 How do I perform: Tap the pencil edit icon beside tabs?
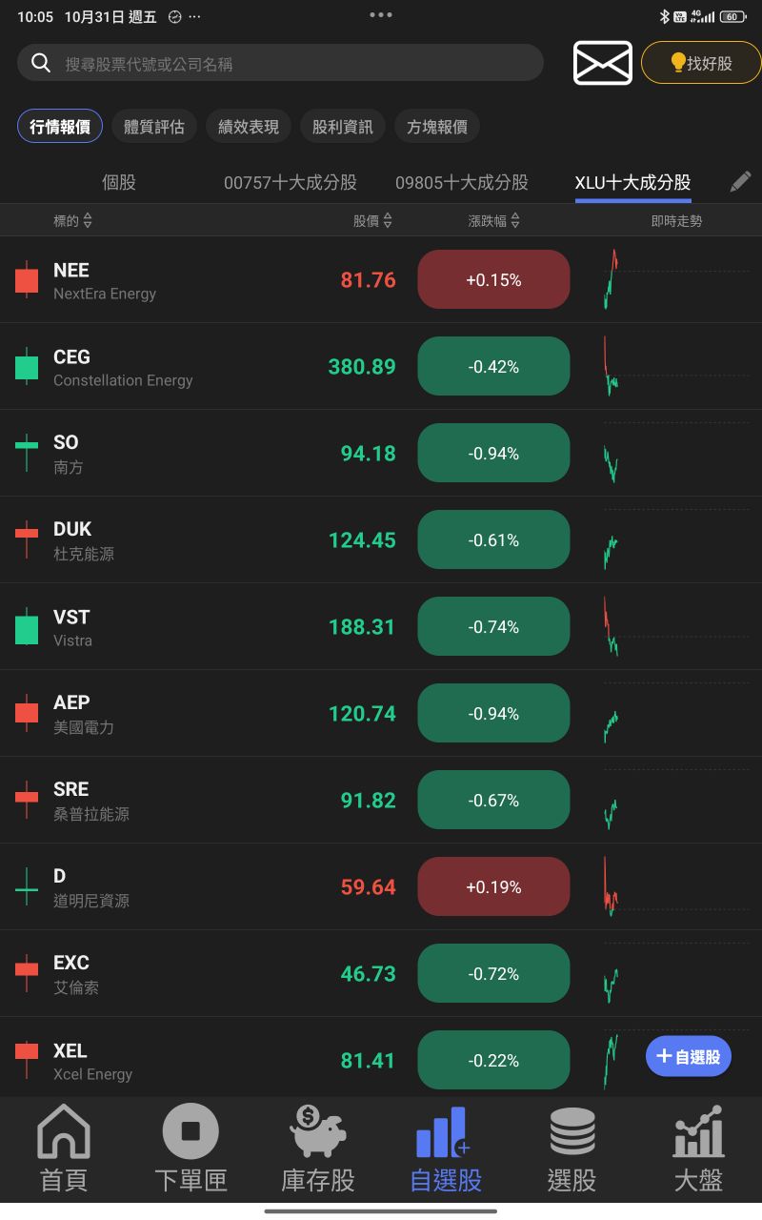(x=740, y=182)
